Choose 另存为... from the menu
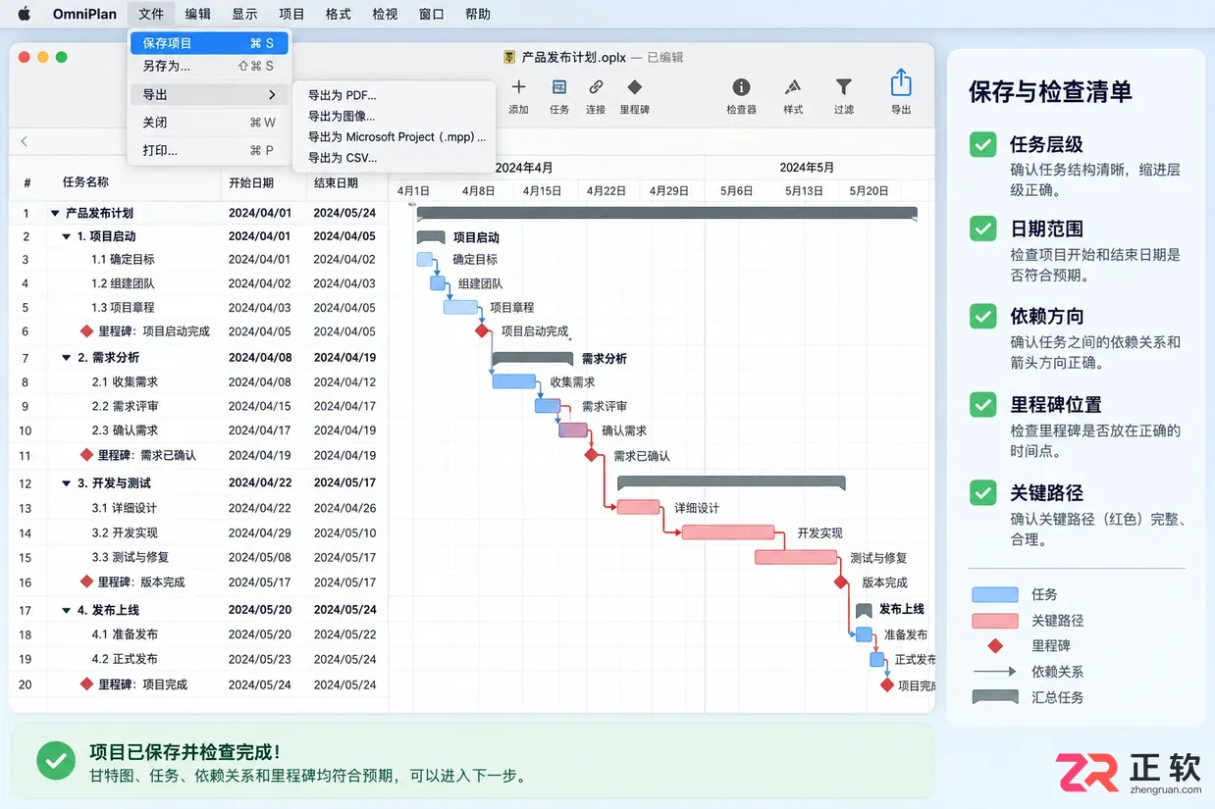This screenshot has height=809, width=1215. click(x=210, y=67)
